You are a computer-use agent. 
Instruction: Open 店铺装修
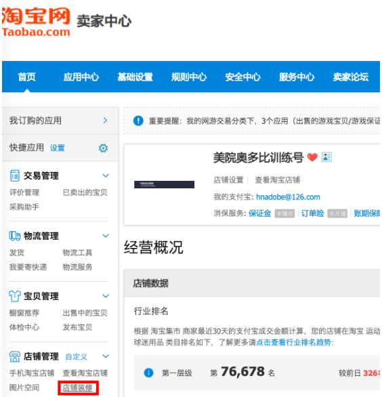click(78, 388)
